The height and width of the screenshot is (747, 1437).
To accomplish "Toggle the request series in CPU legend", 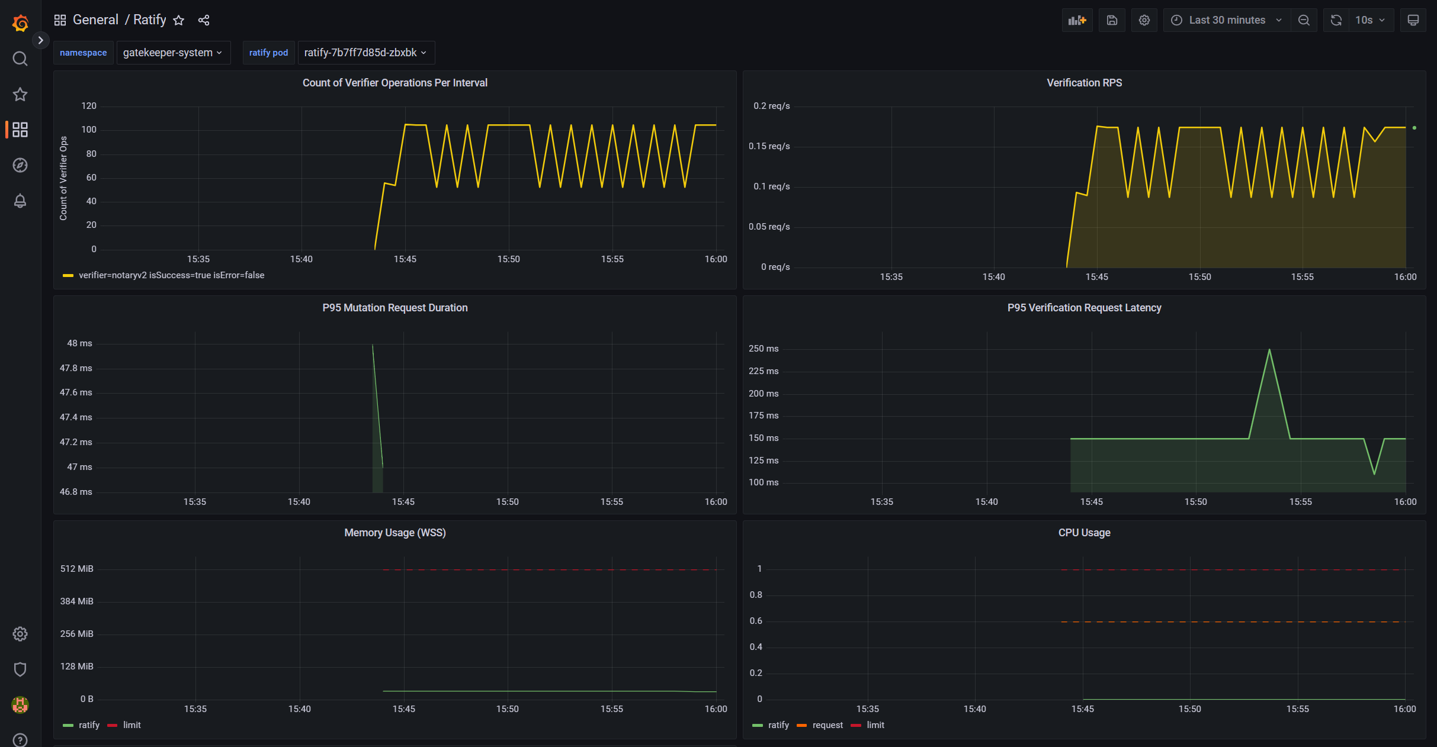I will point(827,725).
